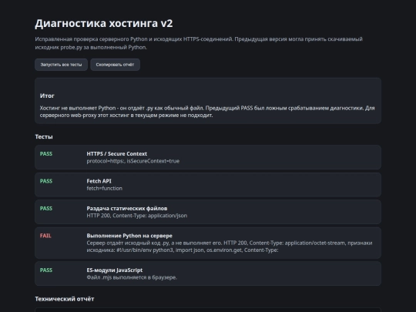The image size is (416, 312).
Task: Click the 'Технический отчёт' heading
Action: (65, 299)
